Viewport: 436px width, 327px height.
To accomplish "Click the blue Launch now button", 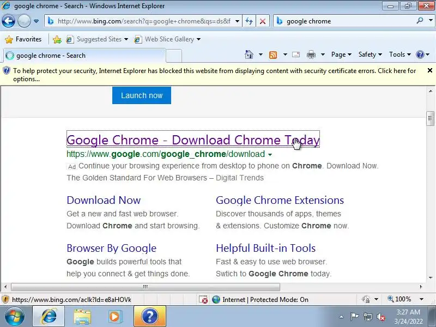I will [x=142, y=95].
